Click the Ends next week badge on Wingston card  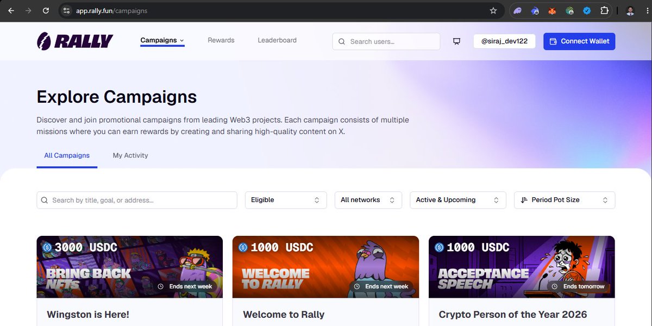click(185, 286)
